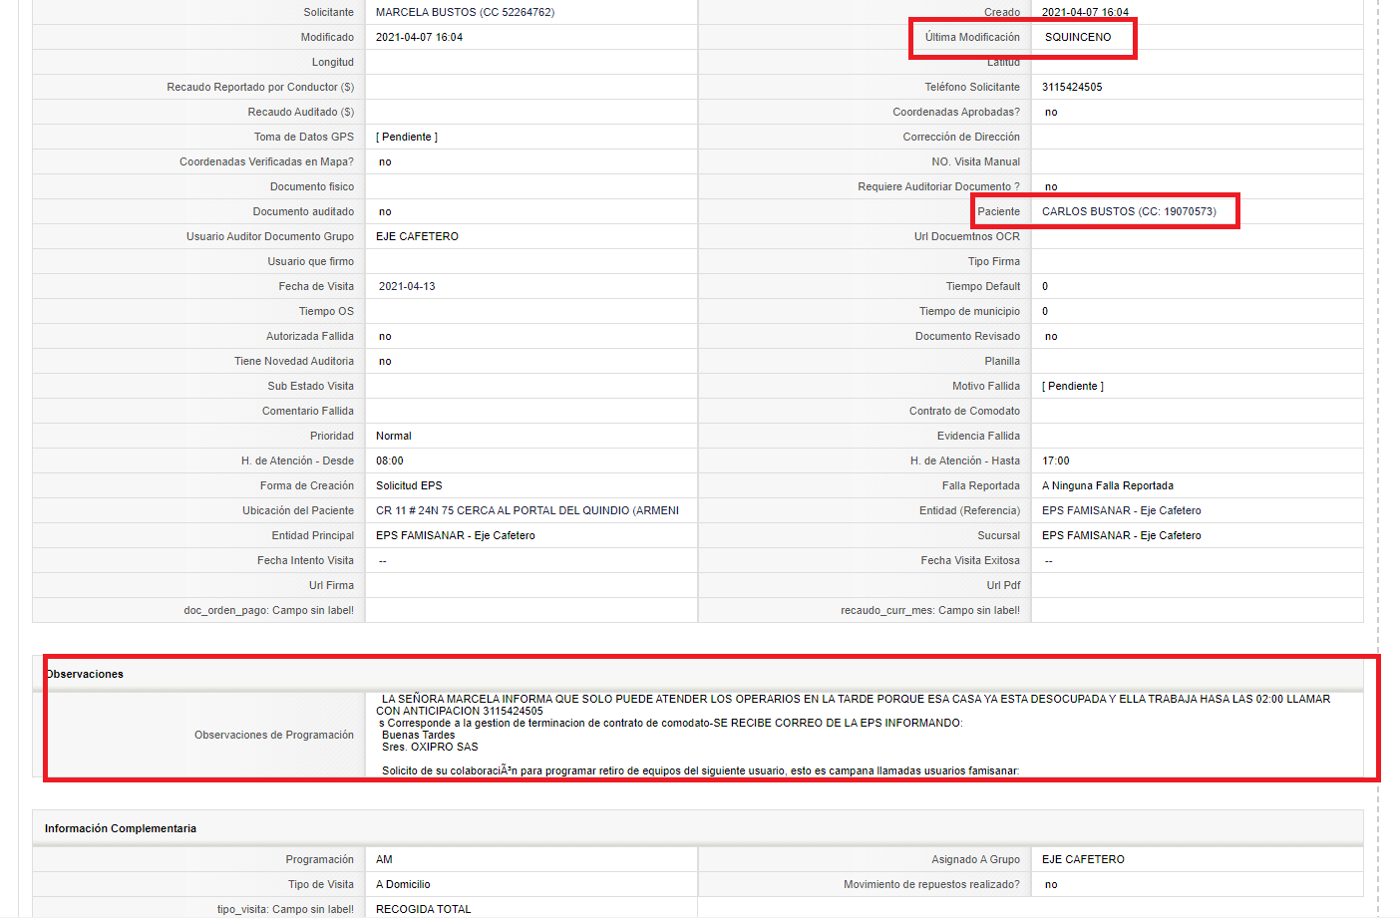The width and height of the screenshot is (1400, 918).
Task: Click the phone number 3115424505 under Teléfono Solicitante
Action: 1072,87
